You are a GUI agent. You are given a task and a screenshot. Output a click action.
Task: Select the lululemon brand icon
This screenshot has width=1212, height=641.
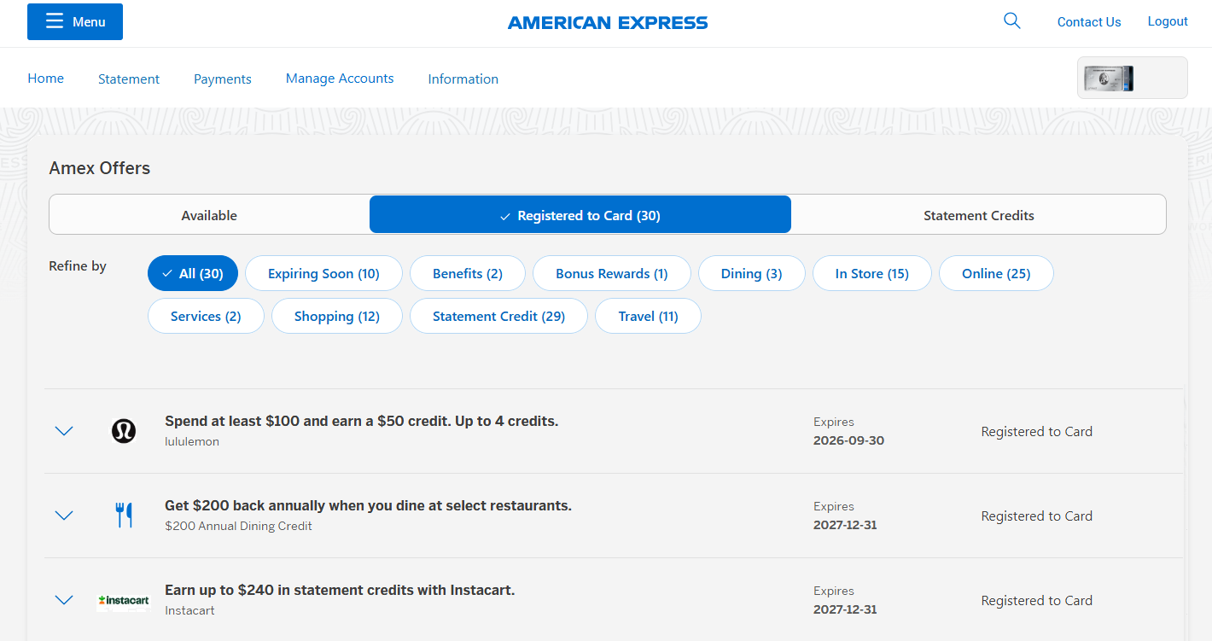pos(123,431)
